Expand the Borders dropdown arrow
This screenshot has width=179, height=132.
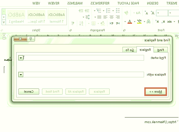click(x=89, y=23)
